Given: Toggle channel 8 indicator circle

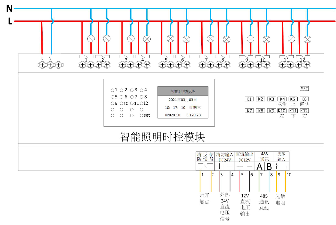Looking at the screenshot, I should pyautogui.click(x=141, y=97).
